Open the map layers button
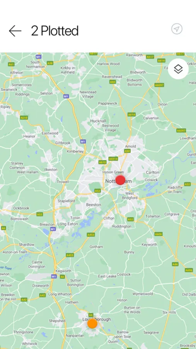This screenshot has height=349, width=196. pyautogui.click(x=178, y=69)
